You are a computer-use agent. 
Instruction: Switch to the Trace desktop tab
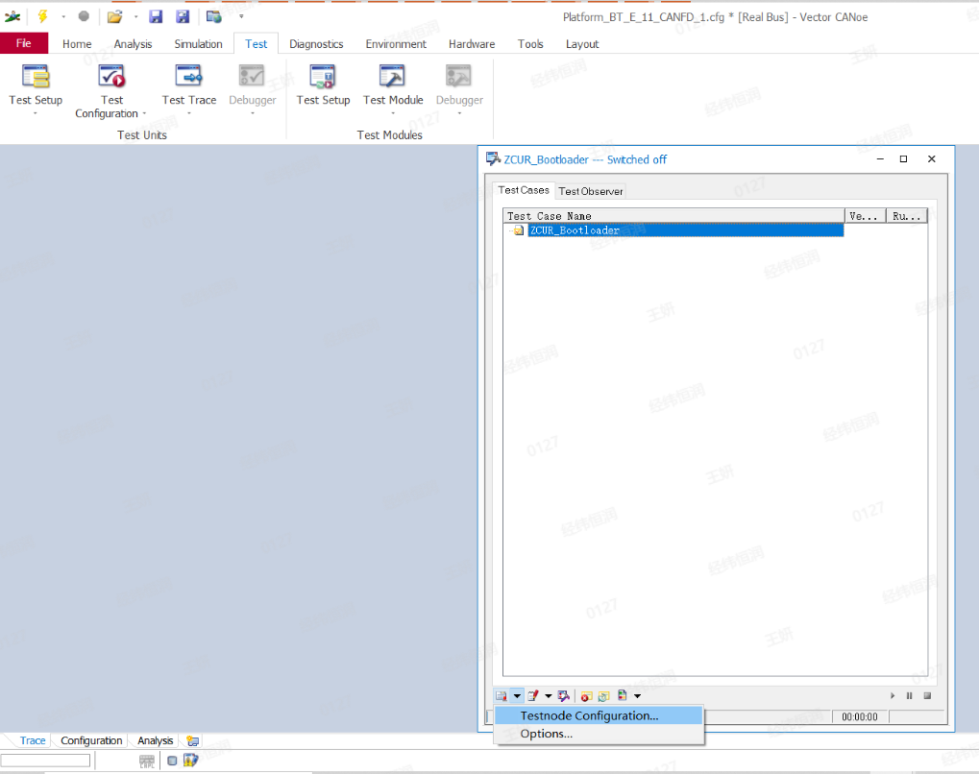[33, 740]
